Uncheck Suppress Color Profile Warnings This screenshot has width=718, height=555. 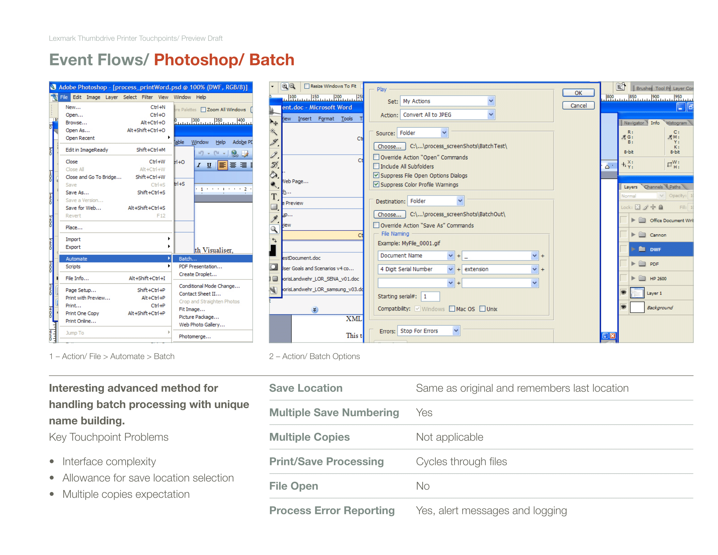[376, 184]
